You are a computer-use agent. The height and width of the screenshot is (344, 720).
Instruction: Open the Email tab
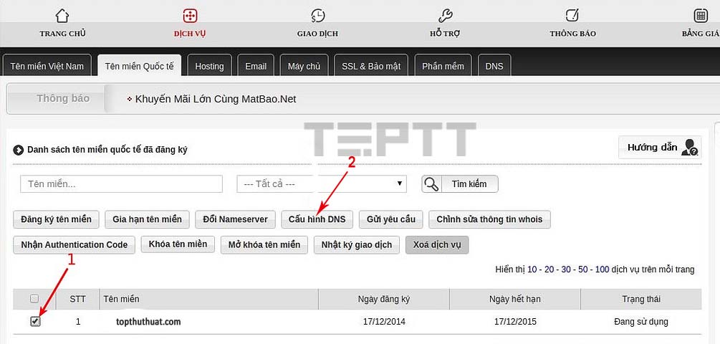click(256, 65)
